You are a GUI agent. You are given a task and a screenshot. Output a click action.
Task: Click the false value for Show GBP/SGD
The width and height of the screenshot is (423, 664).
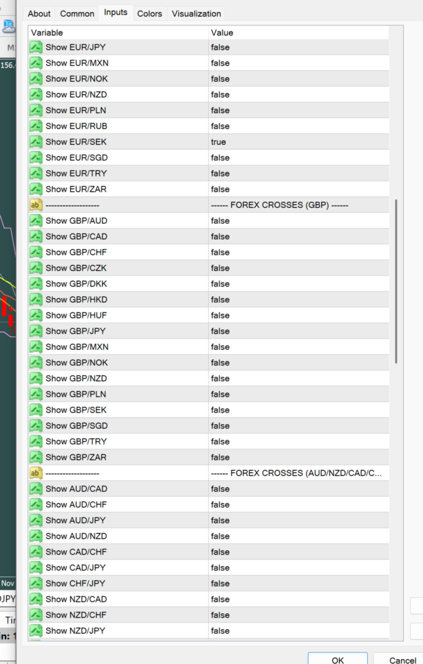click(220, 425)
